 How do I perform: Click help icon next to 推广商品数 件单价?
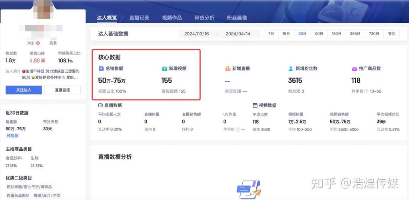(x=366, y=91)
